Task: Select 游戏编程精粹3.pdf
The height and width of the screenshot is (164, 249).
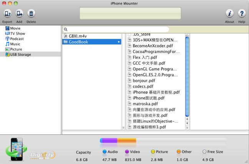Action: point(156,127)
